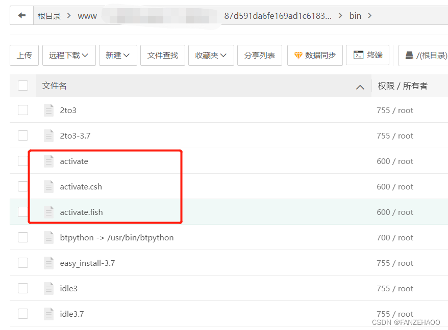Click the disk icon for /(根目录)

click(409, 56)
